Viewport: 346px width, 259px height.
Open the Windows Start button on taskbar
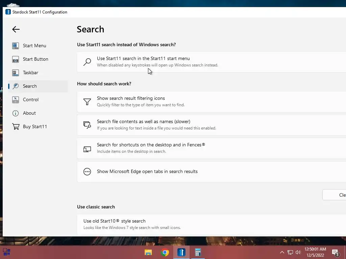pyautogui.click(x=7, y=252)
